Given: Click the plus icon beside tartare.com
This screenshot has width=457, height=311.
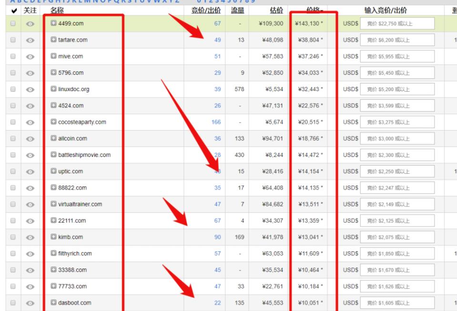Looking at the screenshot, I should 54,40.
